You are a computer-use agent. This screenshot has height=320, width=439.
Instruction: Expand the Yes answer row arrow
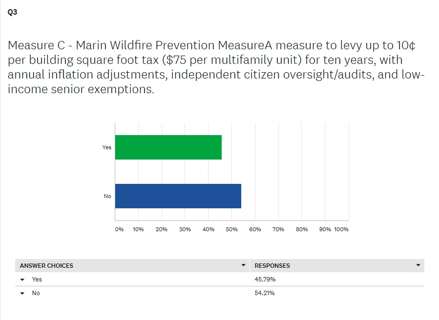click(22, 280)
